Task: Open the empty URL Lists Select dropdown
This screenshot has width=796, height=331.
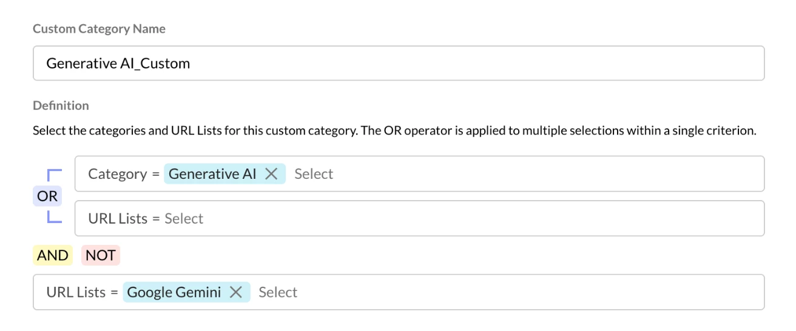Action: coord(184,218)
